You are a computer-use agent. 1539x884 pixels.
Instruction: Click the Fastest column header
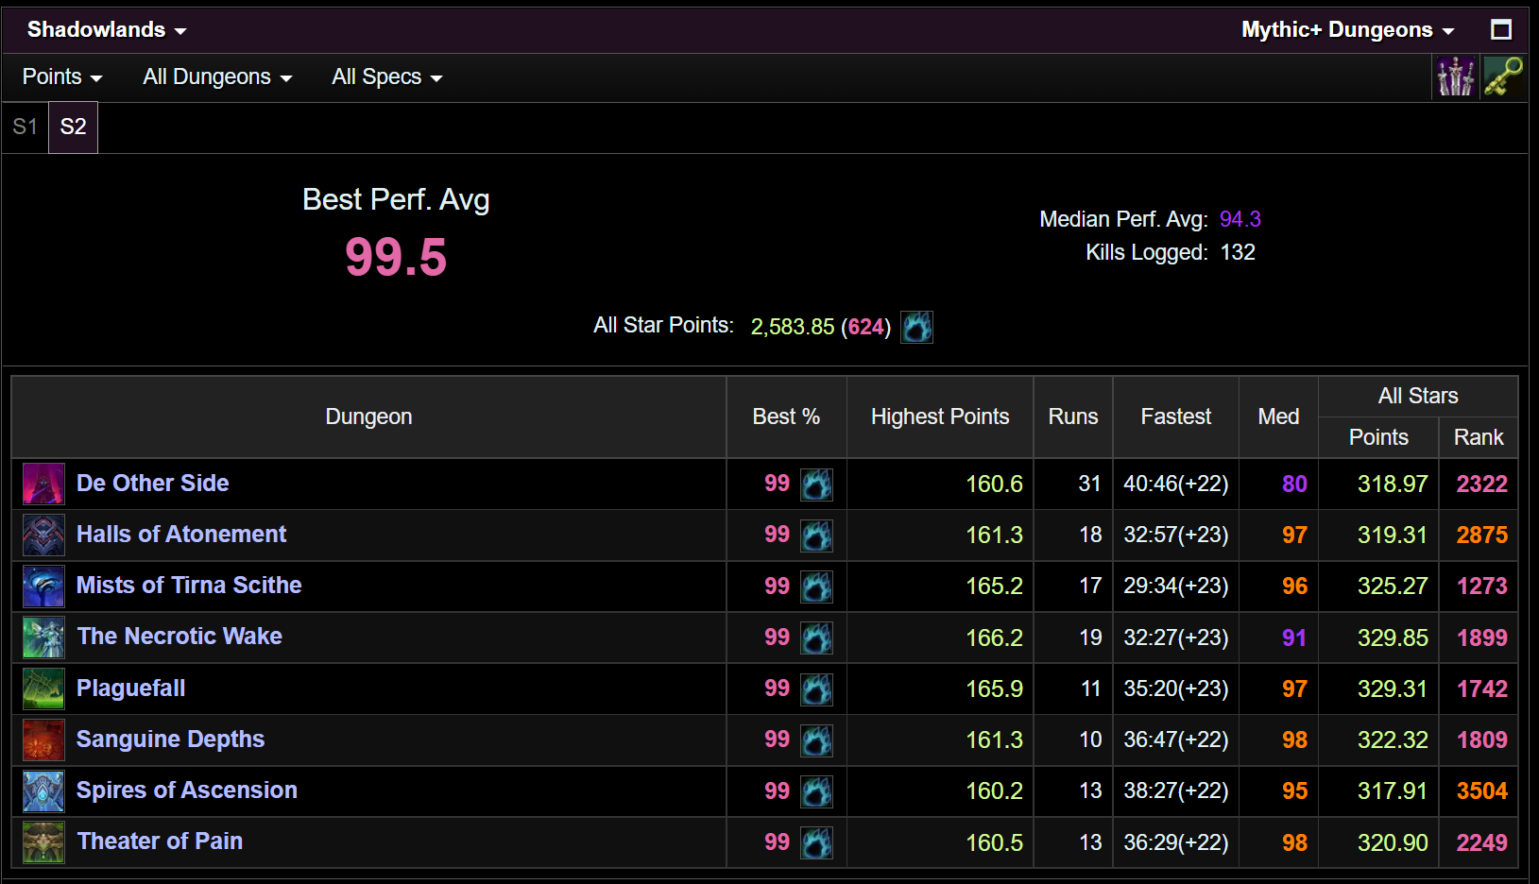click(x=1176, y=416)
